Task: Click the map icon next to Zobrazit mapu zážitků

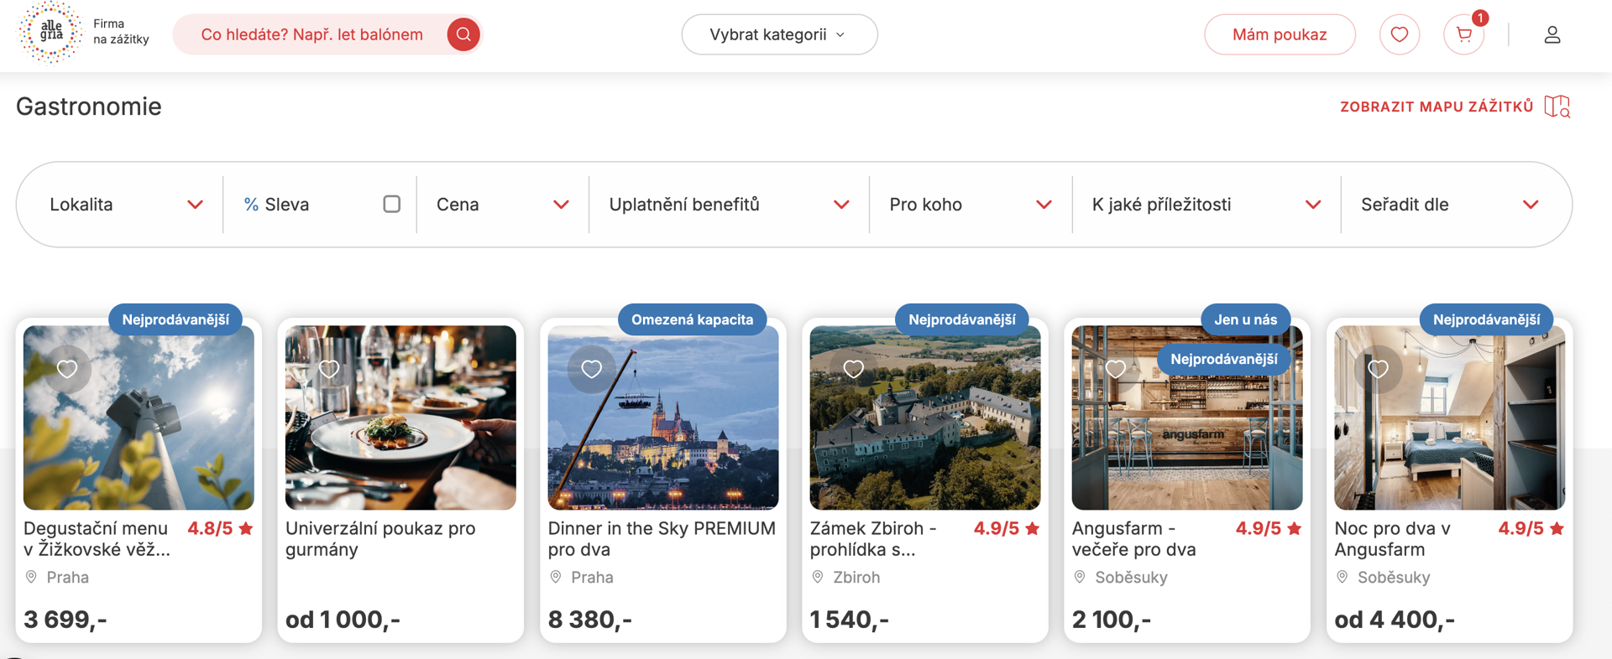Action: pos(1557,106)
